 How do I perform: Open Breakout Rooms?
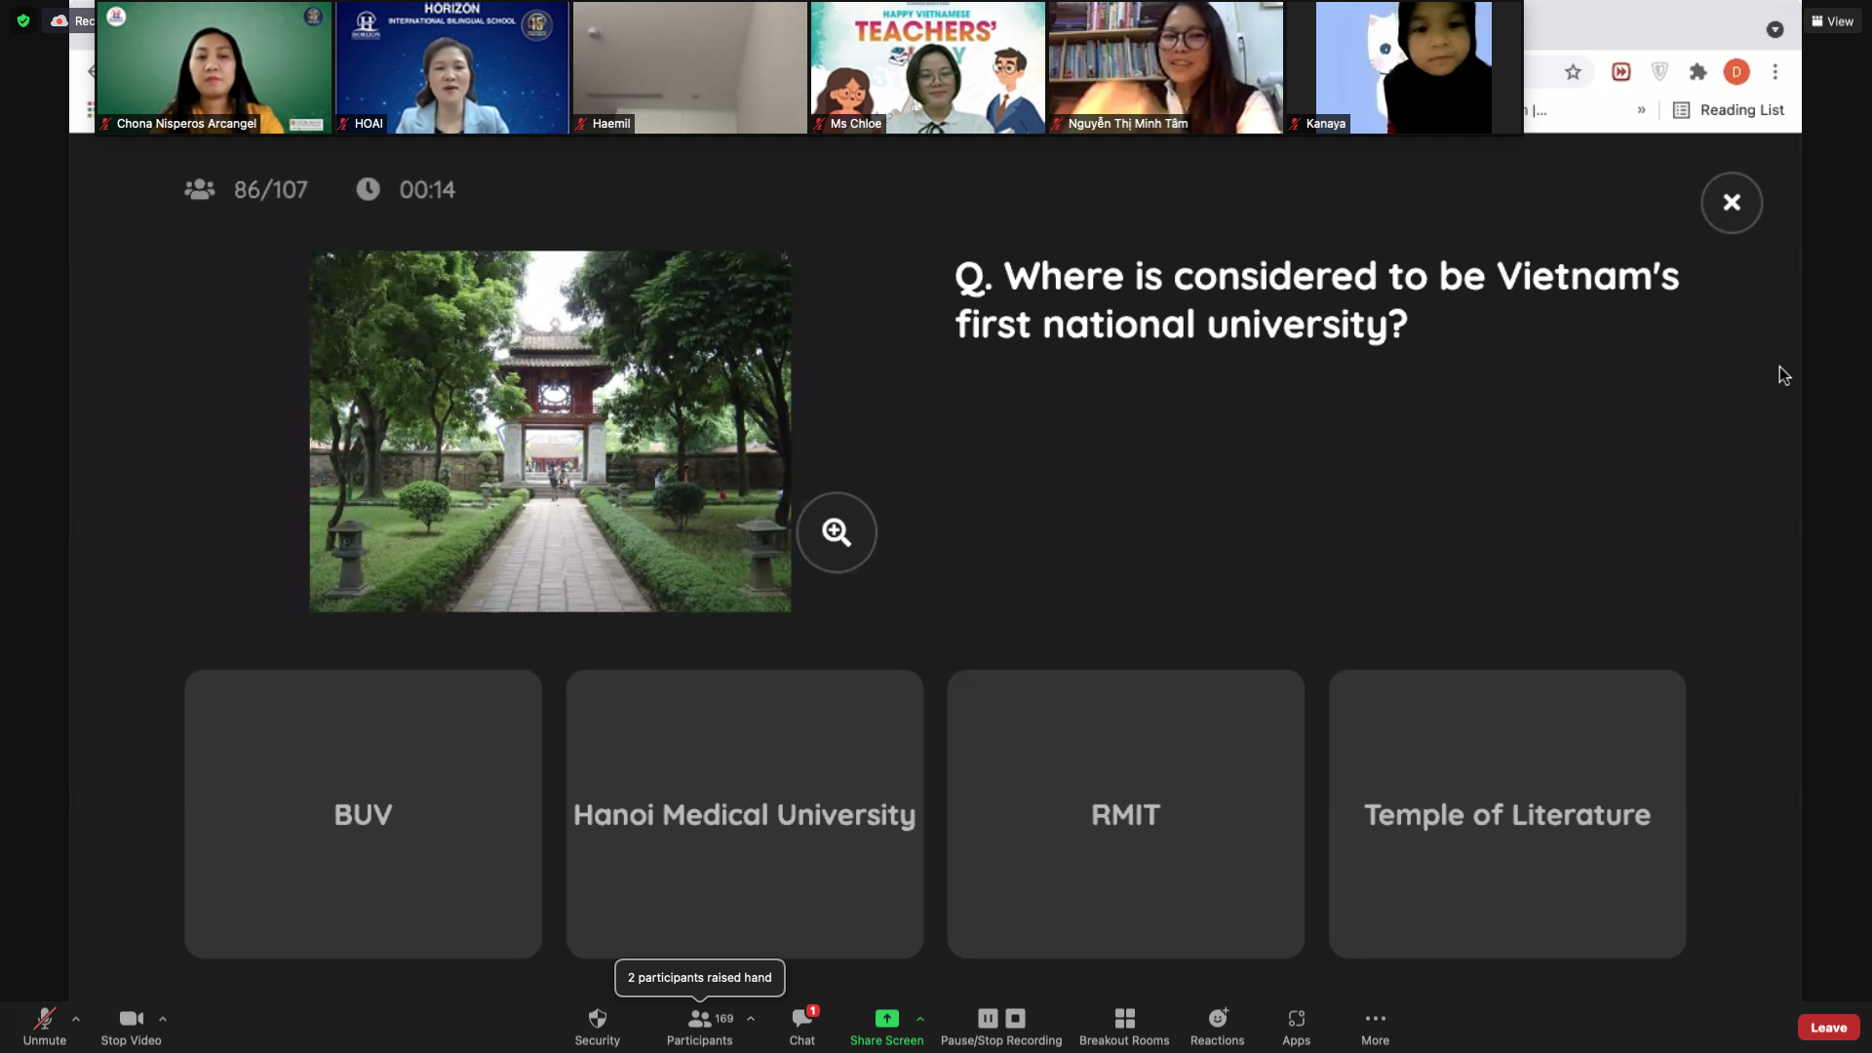click(x=1124, y=1027)
